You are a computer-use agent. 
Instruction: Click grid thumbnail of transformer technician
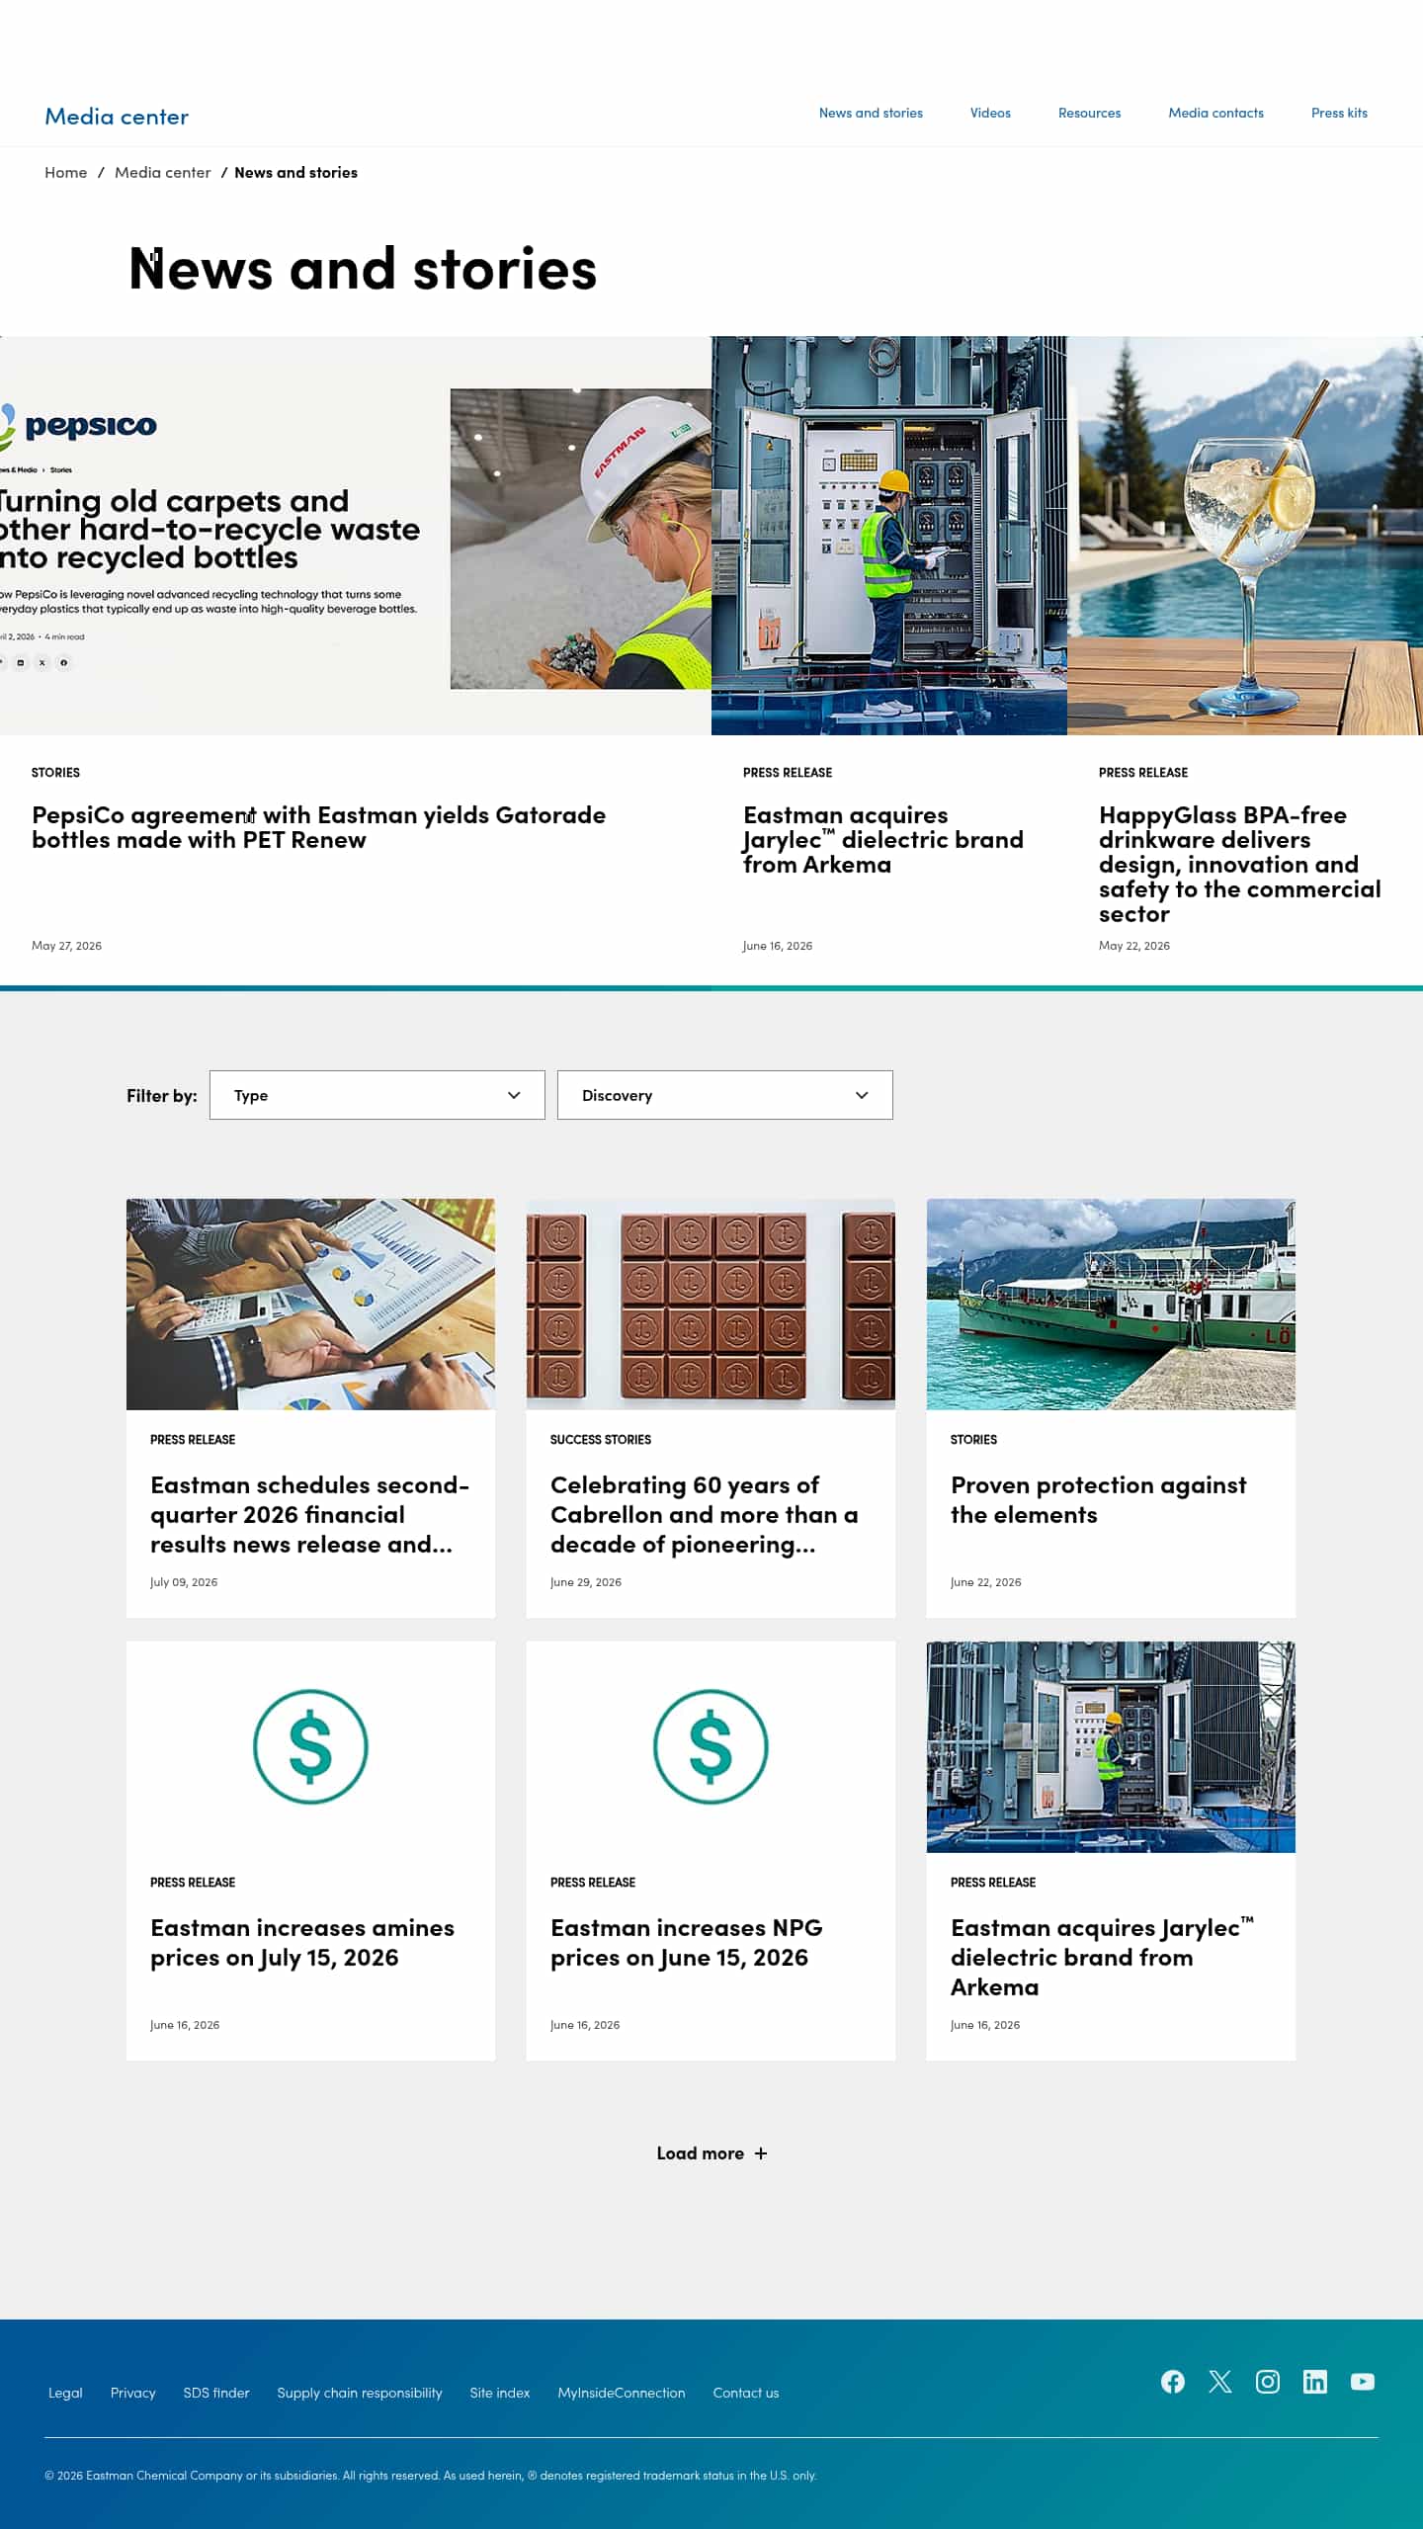[1111, 1747]
